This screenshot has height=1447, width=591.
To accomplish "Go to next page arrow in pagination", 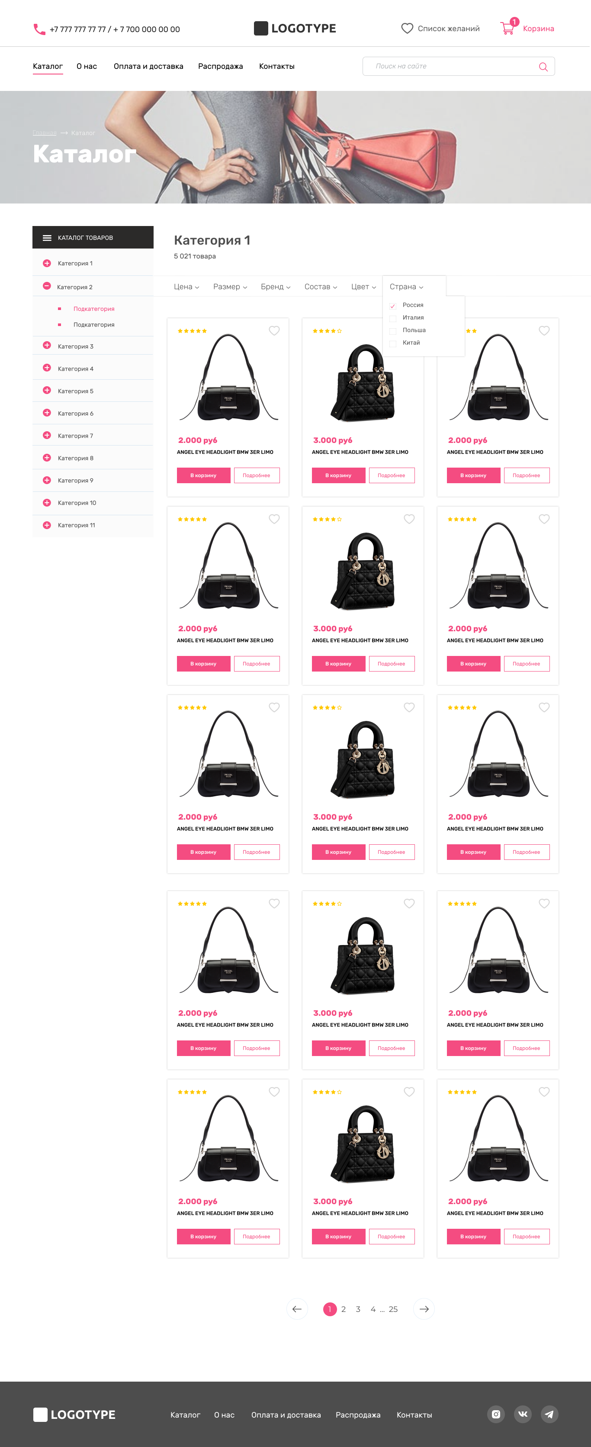I will (424, 1309).
